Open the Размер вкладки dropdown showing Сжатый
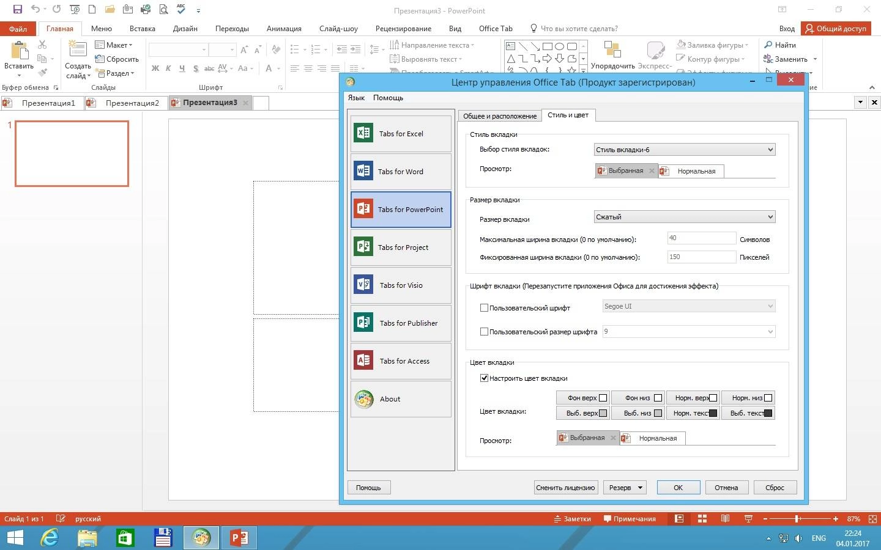This screenshot has width=881, height=550. click(x=685, y=216)
